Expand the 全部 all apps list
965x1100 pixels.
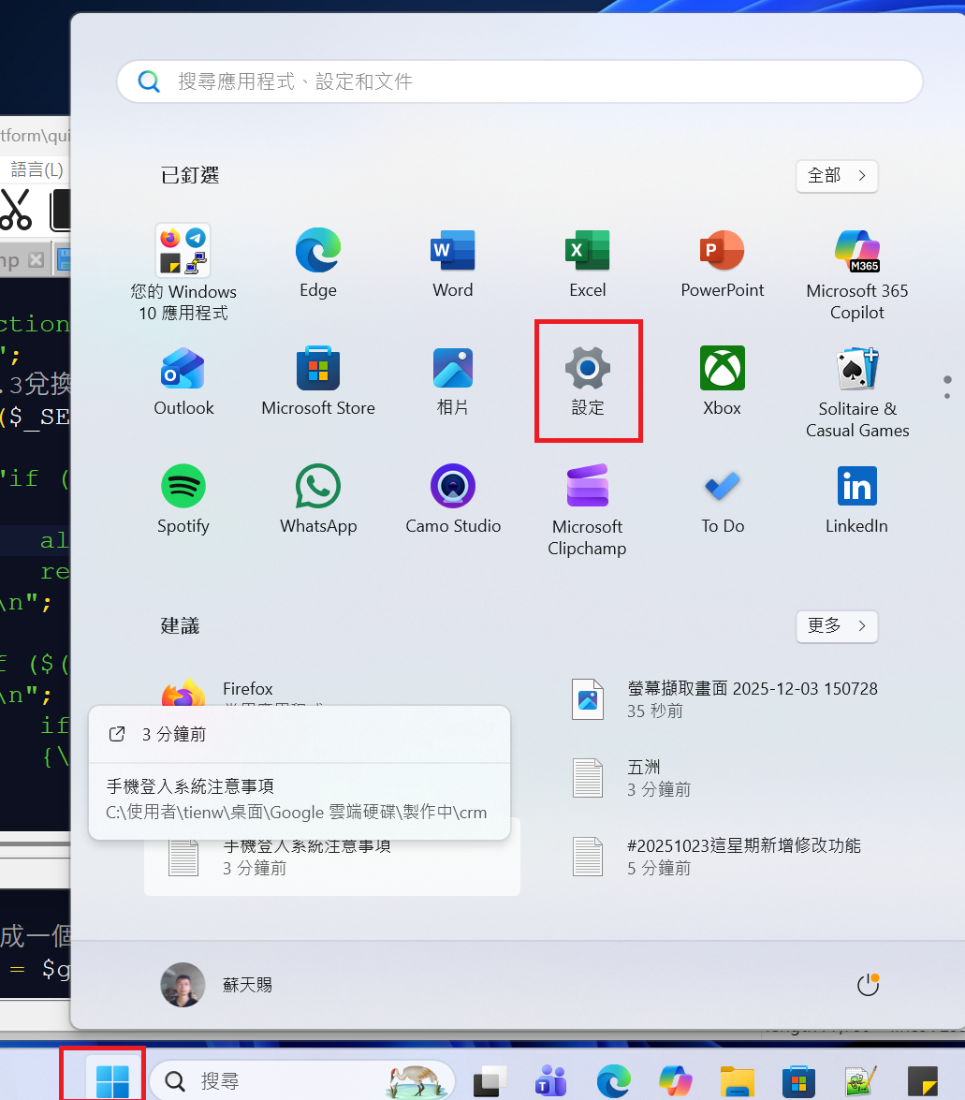[837, 175]
